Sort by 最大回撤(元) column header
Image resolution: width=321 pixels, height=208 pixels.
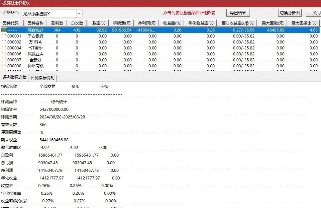(x=271, y=23)
